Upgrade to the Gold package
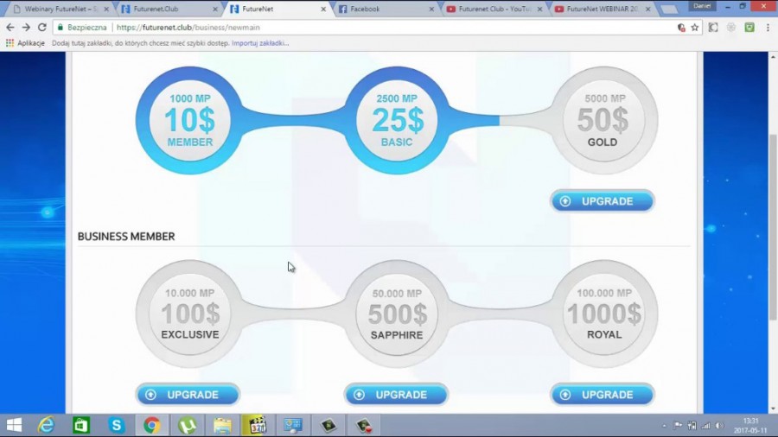The height and width of the screenshot is (437, 778). point(603,201)
